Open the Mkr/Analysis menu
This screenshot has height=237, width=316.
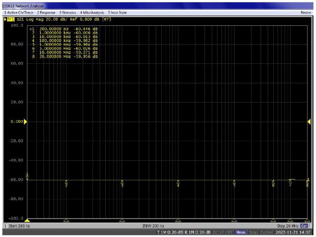(93, 13)
